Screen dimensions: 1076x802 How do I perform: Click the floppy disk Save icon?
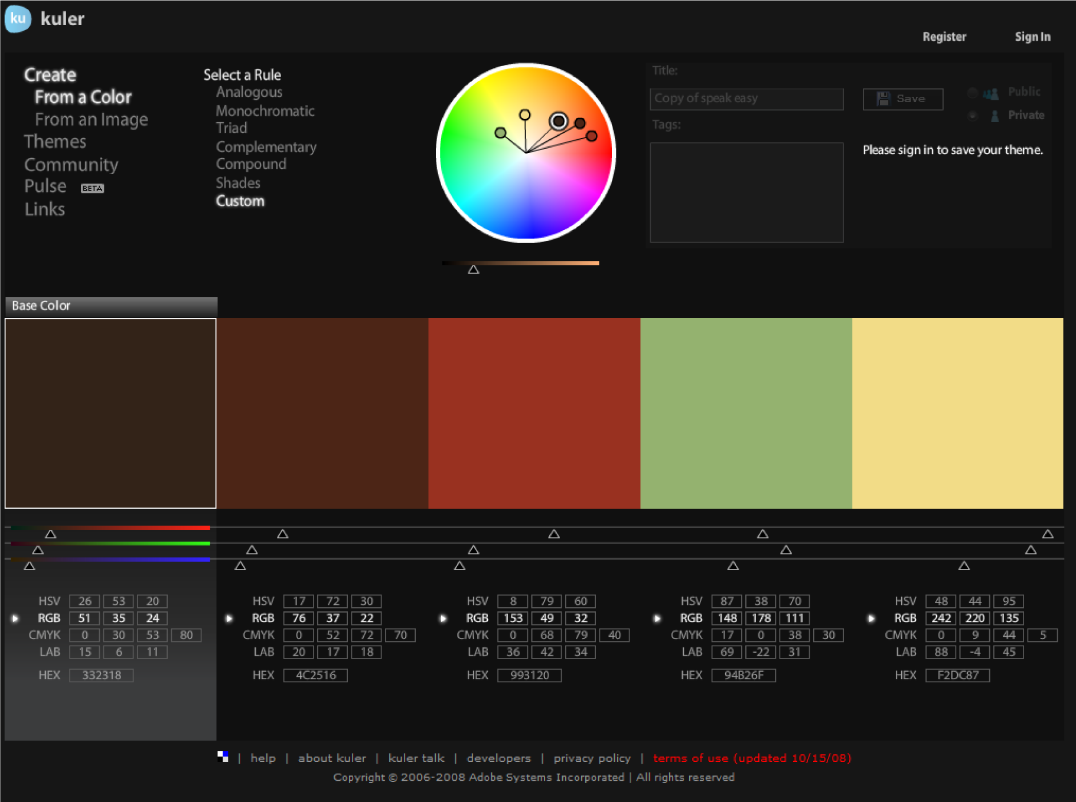(883, 99)
